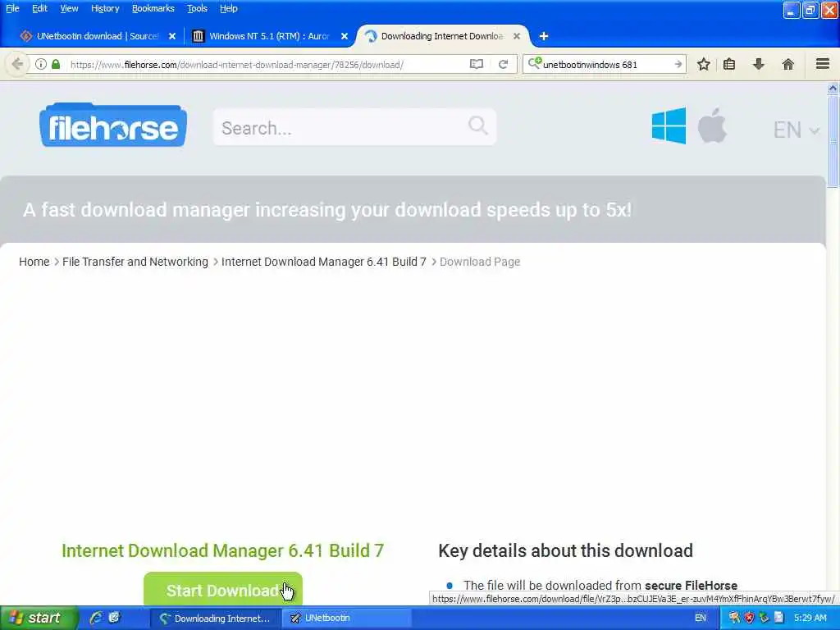Click the FileHorse search magnifier icon

pyautogui.click(x=477, y=126)
